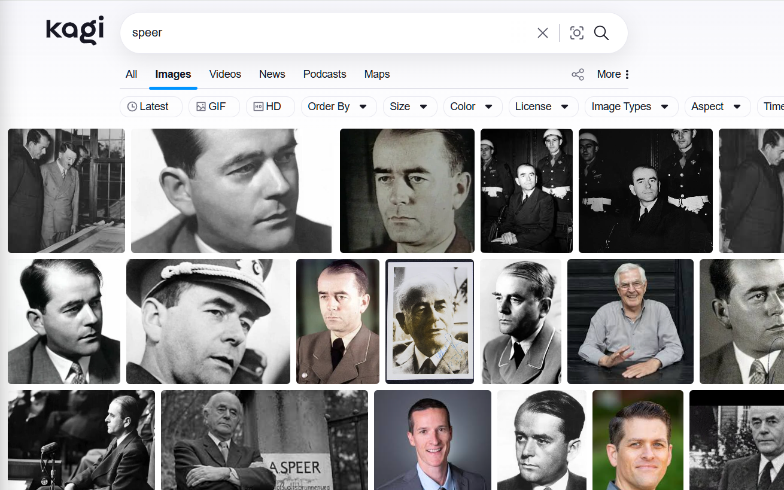
Task: Switch to the Videos tab
Action: point(225,74)
